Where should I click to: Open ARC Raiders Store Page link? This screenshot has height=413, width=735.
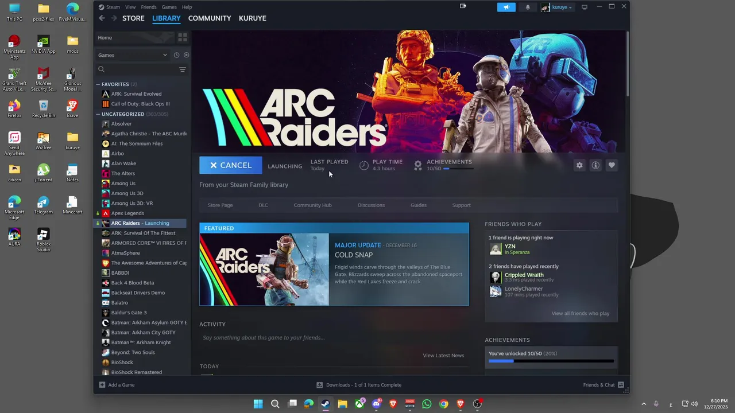(220, 205)
